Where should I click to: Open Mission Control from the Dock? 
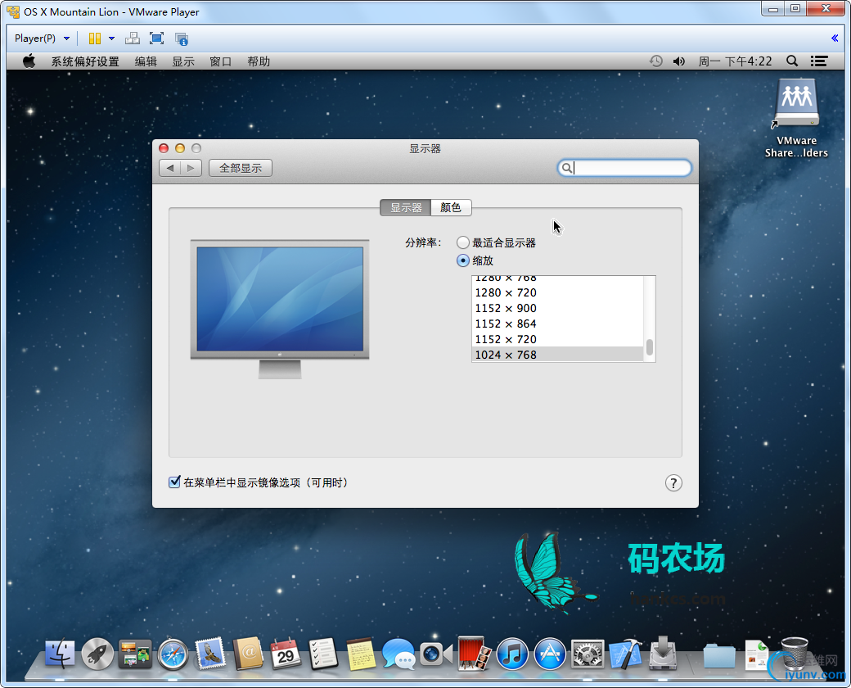point(135,654)
